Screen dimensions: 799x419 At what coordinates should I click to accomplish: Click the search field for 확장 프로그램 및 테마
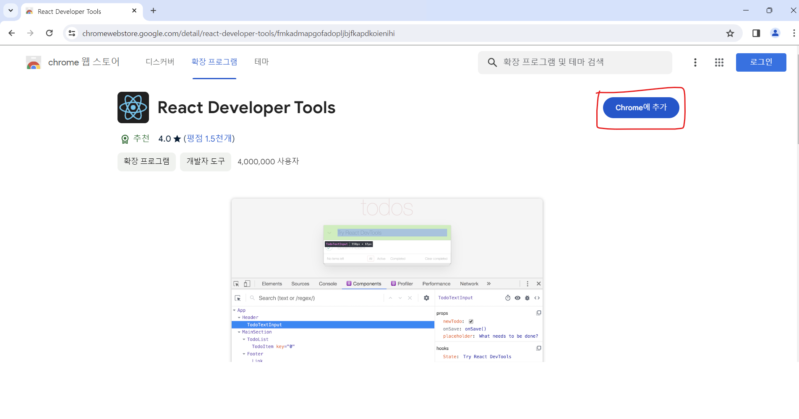click(575, 62)
